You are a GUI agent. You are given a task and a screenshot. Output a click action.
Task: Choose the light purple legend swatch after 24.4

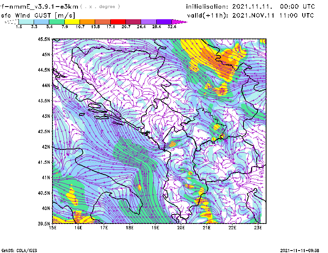tap(148, 22)
